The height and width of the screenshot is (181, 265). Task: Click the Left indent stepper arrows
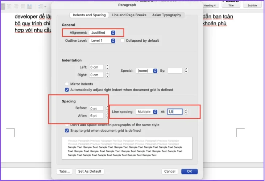tap(107, 67)
